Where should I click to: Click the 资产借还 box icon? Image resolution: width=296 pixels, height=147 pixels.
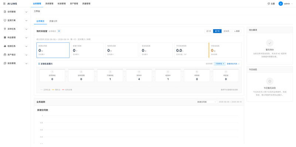click(x=5, y=55)
